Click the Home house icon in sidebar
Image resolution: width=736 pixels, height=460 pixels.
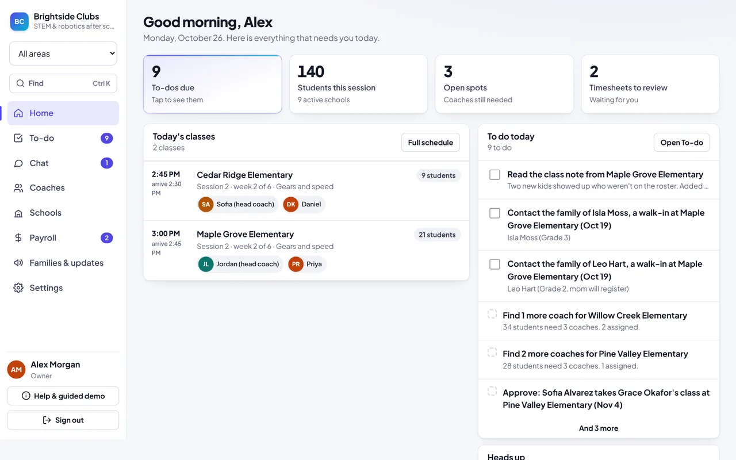(x=18, y=113)
